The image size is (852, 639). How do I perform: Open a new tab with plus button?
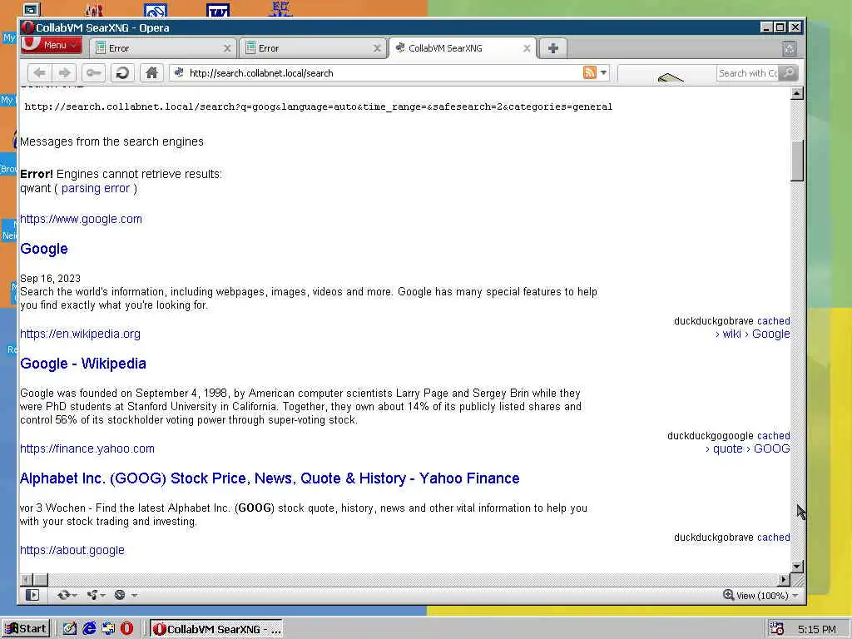pyautogui.click(x=553, y=48)
